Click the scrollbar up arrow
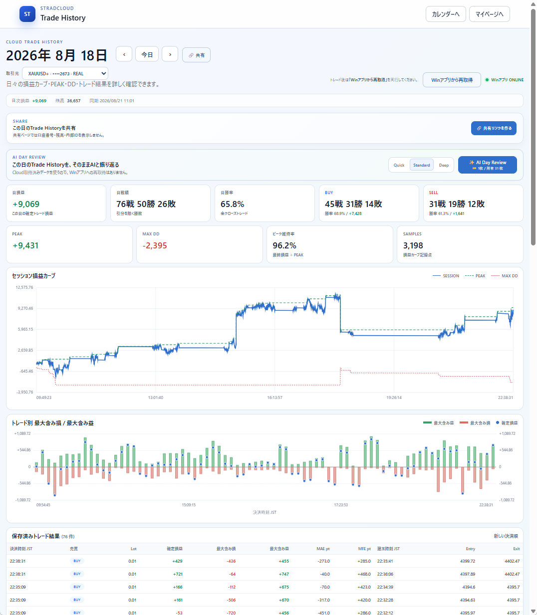The height and width of the screenshot is (615, 537). pos(533,4)
